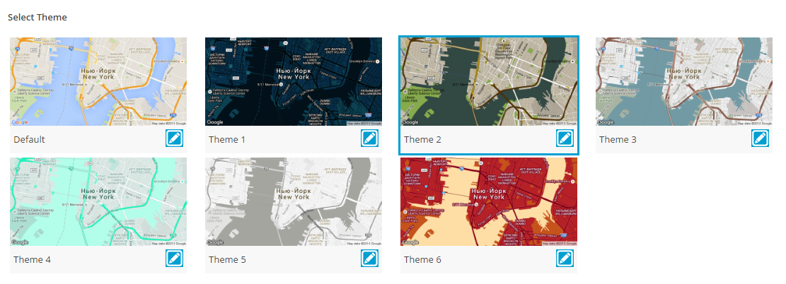
Task: Edit Theme 6 with the pencil icon
Action: click(565, 259)
